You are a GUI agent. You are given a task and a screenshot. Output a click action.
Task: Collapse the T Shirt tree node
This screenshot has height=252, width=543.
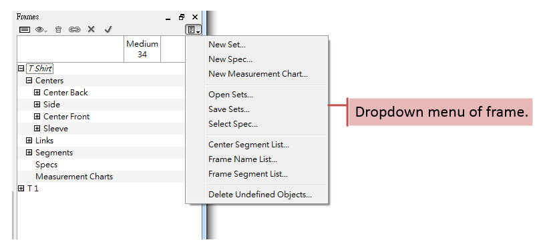coord(21,69)
